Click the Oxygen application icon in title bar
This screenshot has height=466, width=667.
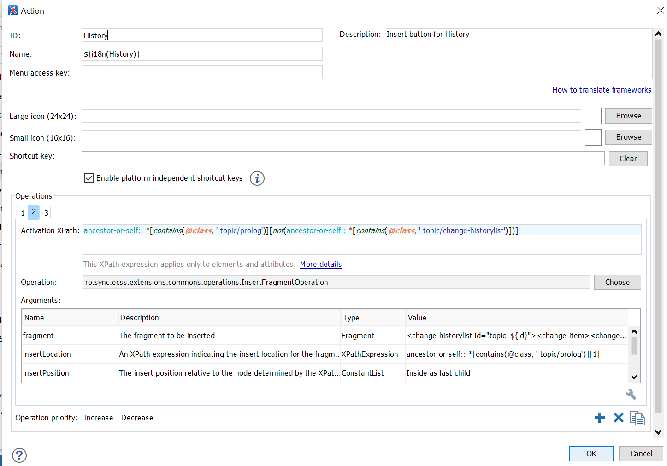[x=13, y=10]
